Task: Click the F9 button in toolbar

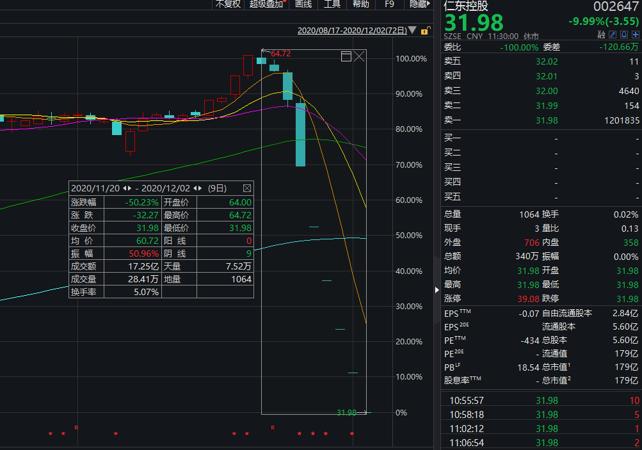Action: pos(389,4)
